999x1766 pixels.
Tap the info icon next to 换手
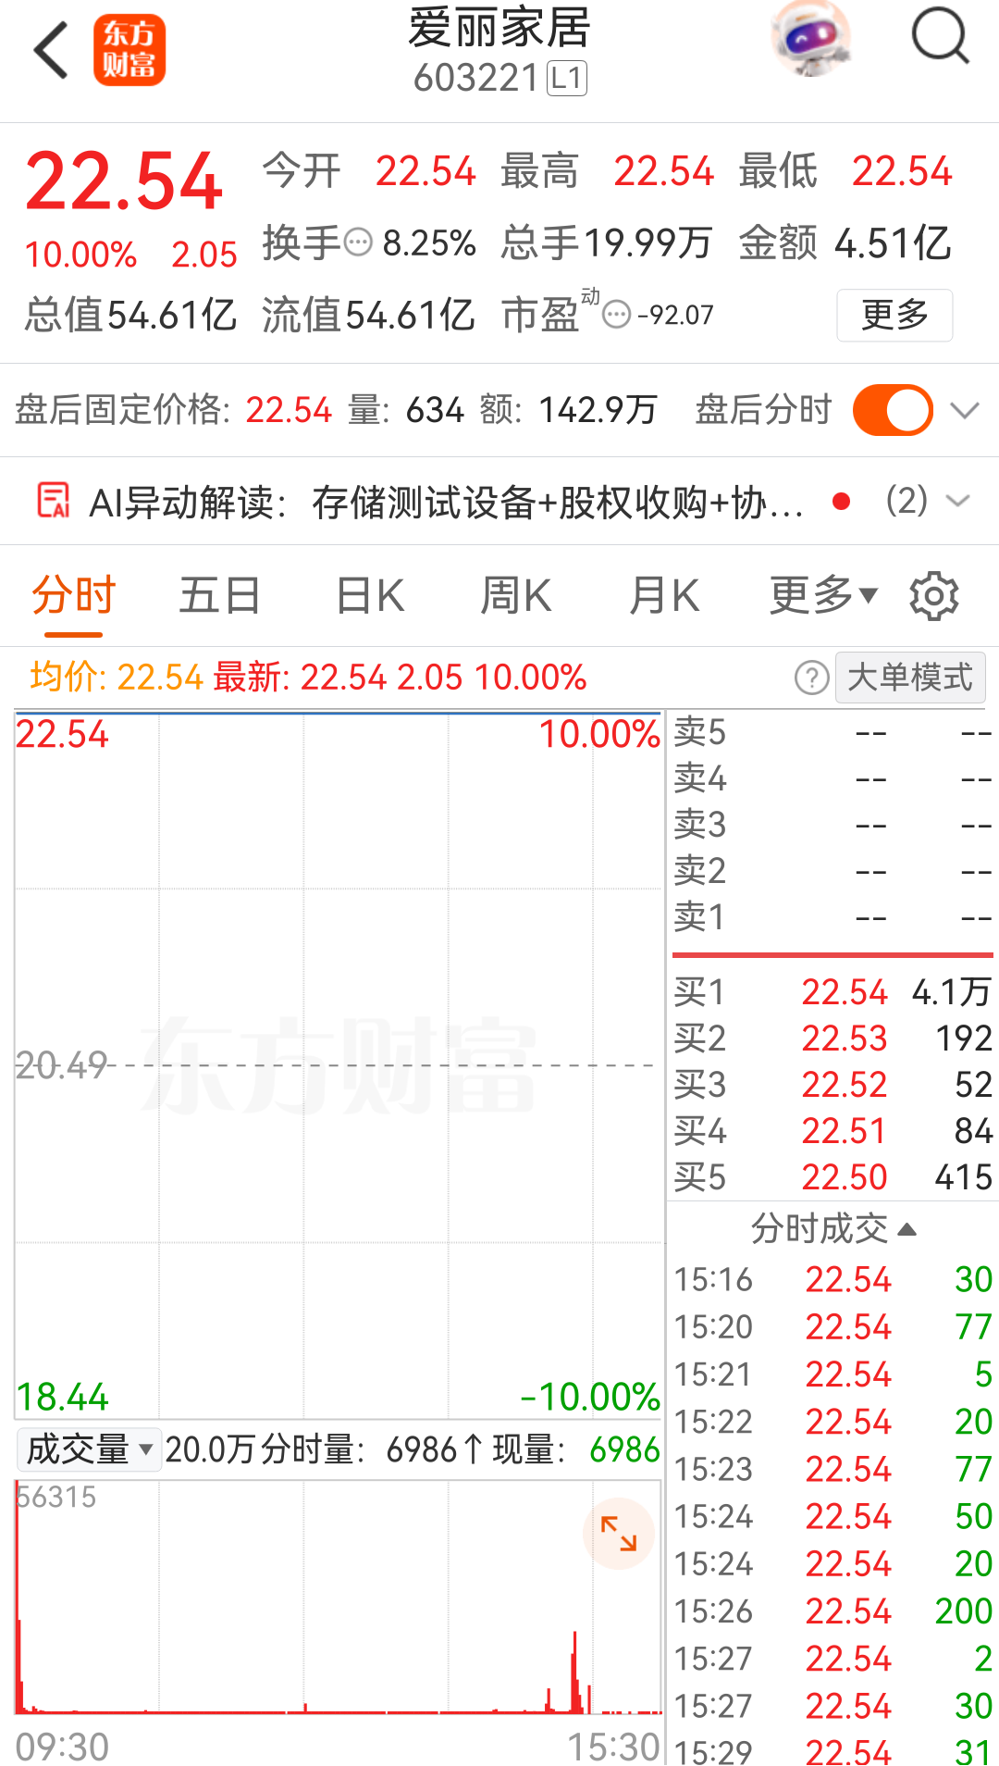(358, 243)
